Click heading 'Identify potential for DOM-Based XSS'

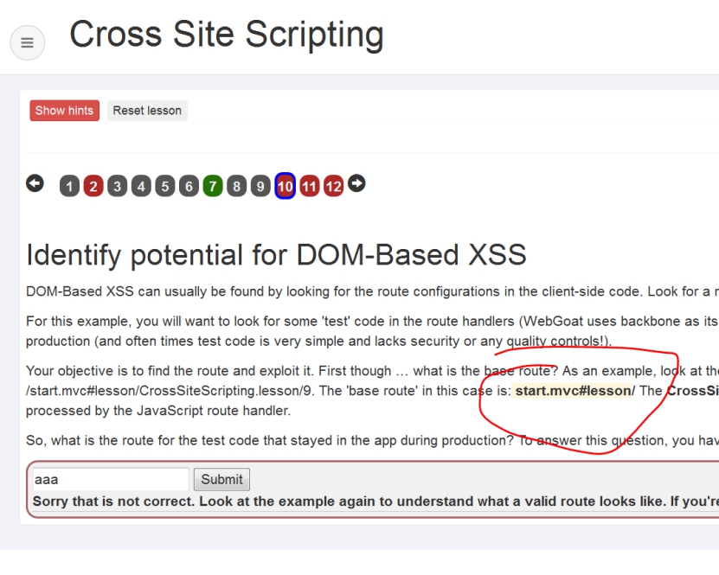[276, 255]
